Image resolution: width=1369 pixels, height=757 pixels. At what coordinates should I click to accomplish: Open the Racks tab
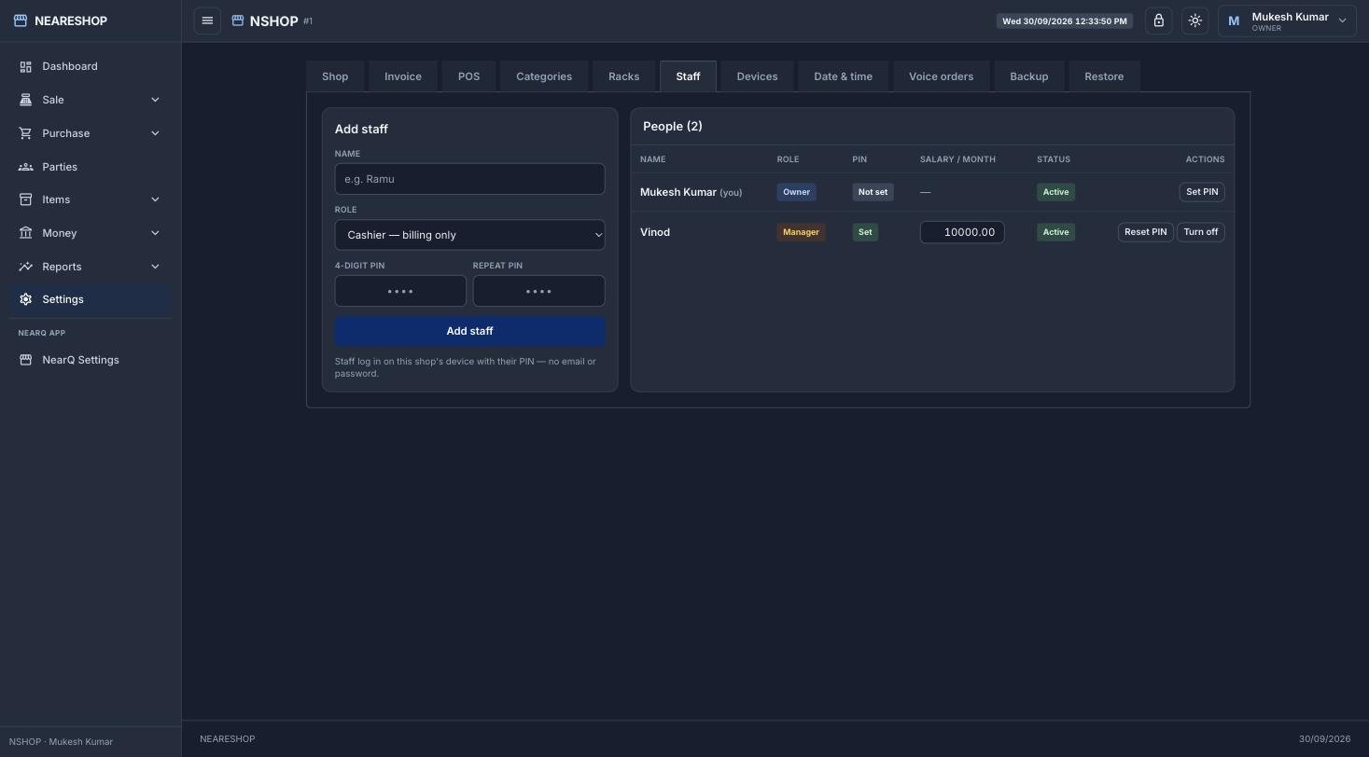coord(623,76)
